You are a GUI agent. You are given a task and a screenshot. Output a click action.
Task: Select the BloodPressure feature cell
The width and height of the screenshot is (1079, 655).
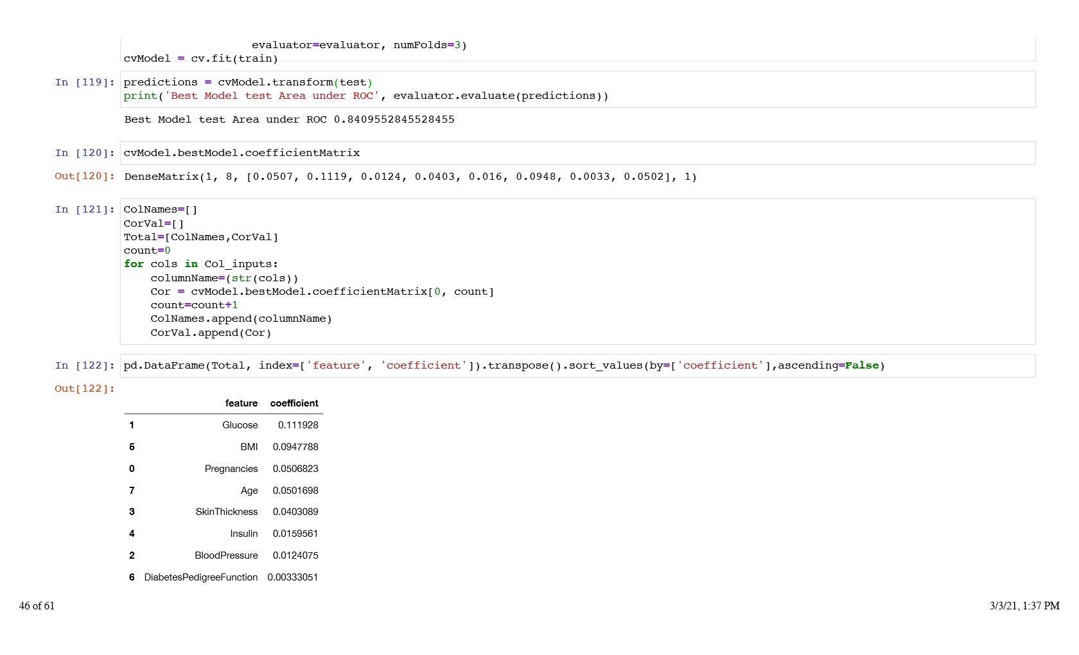click(x=226, y=555)
